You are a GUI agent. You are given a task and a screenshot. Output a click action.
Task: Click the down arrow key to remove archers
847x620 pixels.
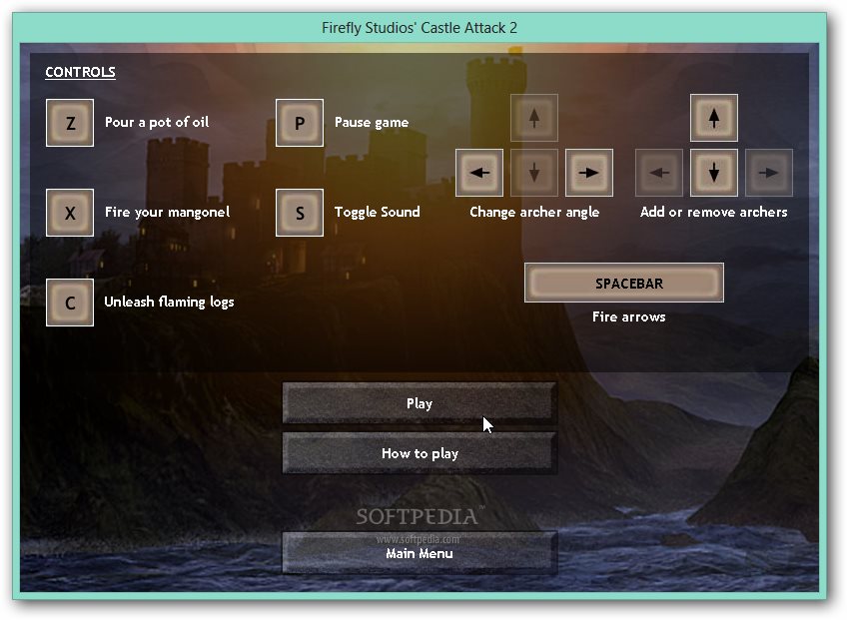(713, 173)
